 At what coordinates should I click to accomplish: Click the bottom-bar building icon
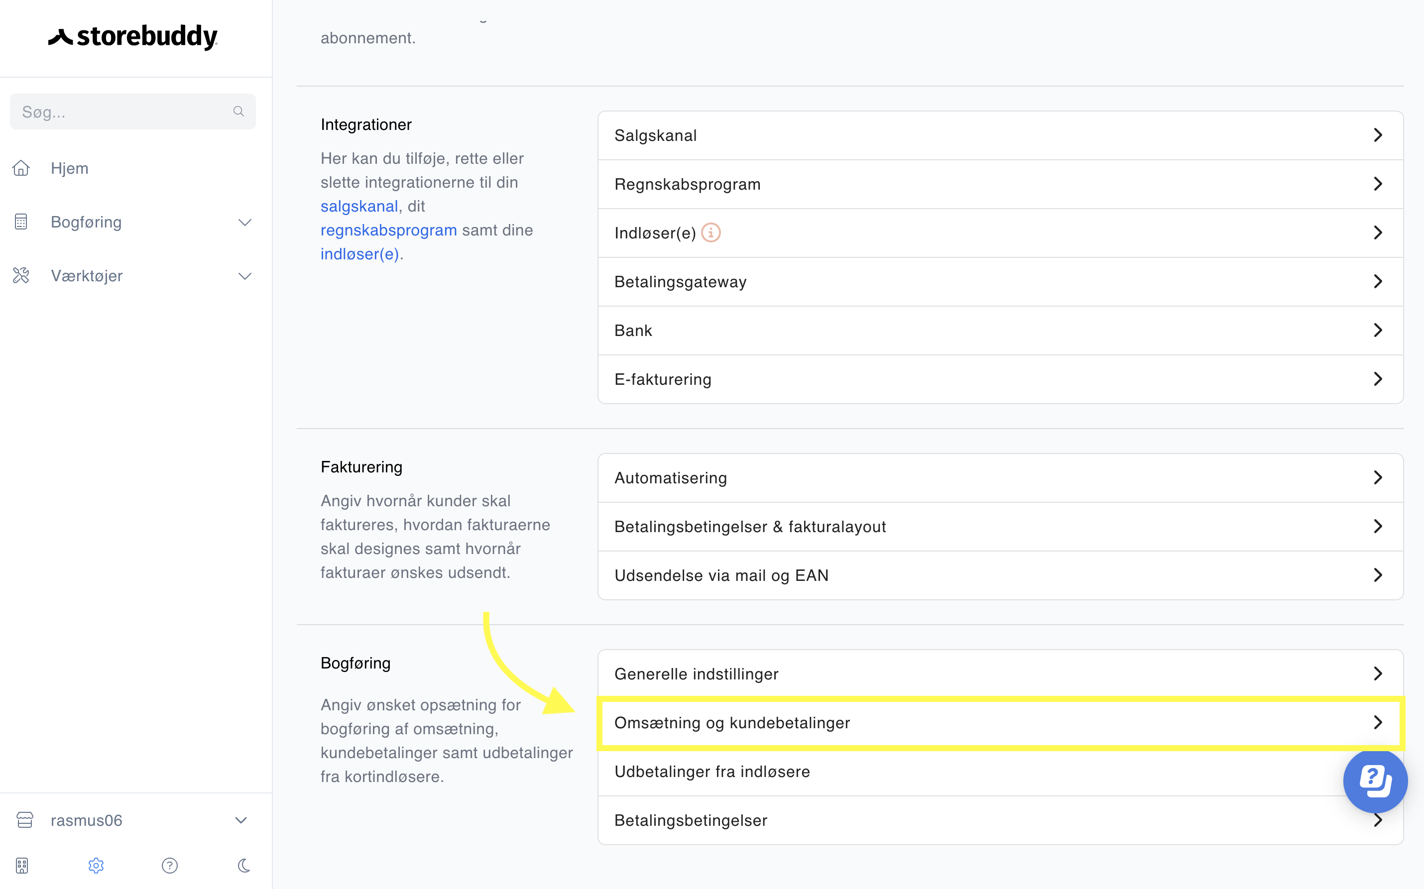(22, 866)
